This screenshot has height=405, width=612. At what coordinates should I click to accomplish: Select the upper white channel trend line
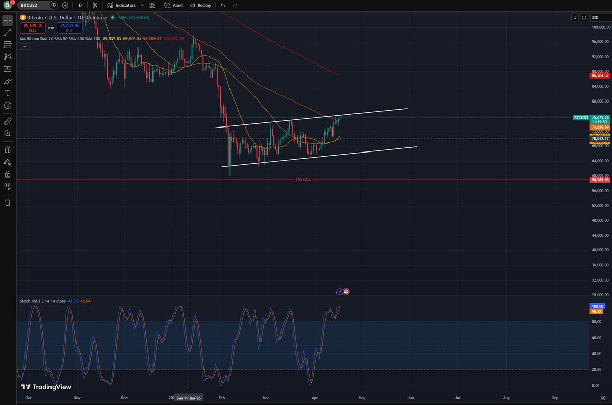(311, 118)
